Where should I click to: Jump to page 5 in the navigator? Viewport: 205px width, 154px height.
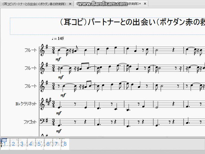click(x=39, y=144)
